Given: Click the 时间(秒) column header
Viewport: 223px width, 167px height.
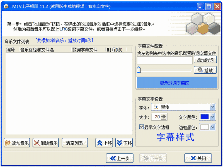Looking at the screenshot, I should click(116, 50).
